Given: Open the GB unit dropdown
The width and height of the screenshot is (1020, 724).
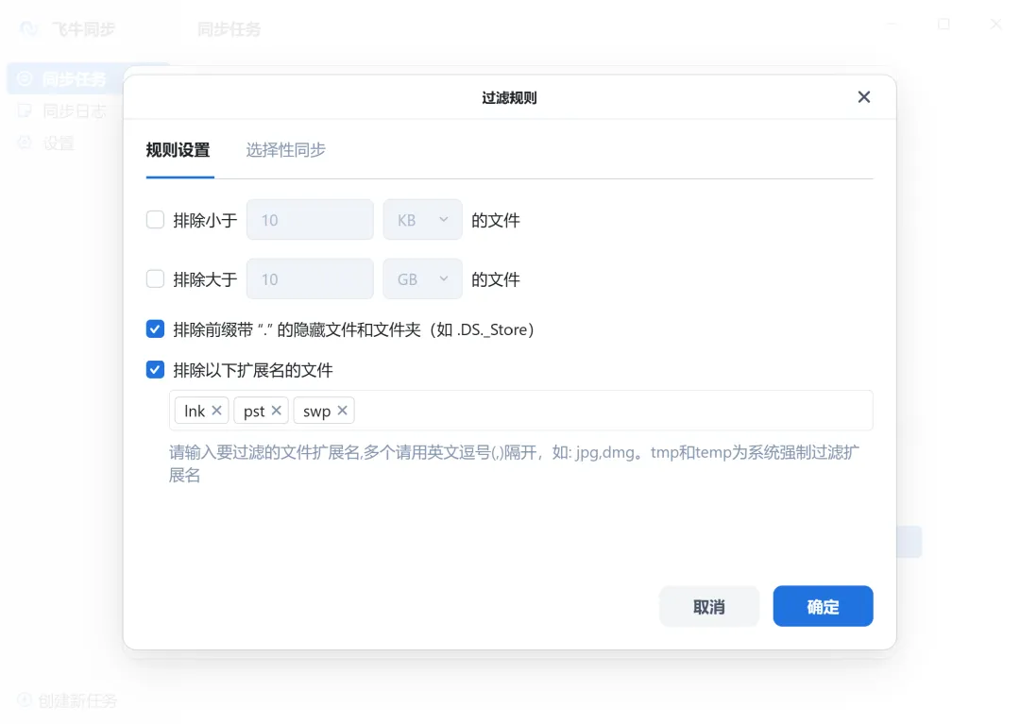Looking at the screenshot, I should 422,278.
